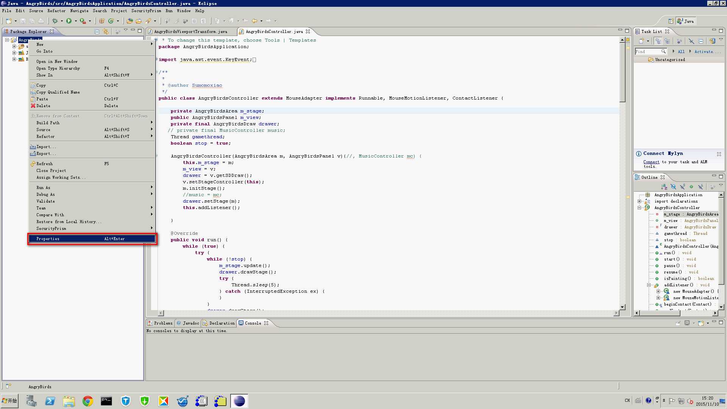
Task: Toggle alphabetical Sort in Outline view
Action: [x=664, y=187]
